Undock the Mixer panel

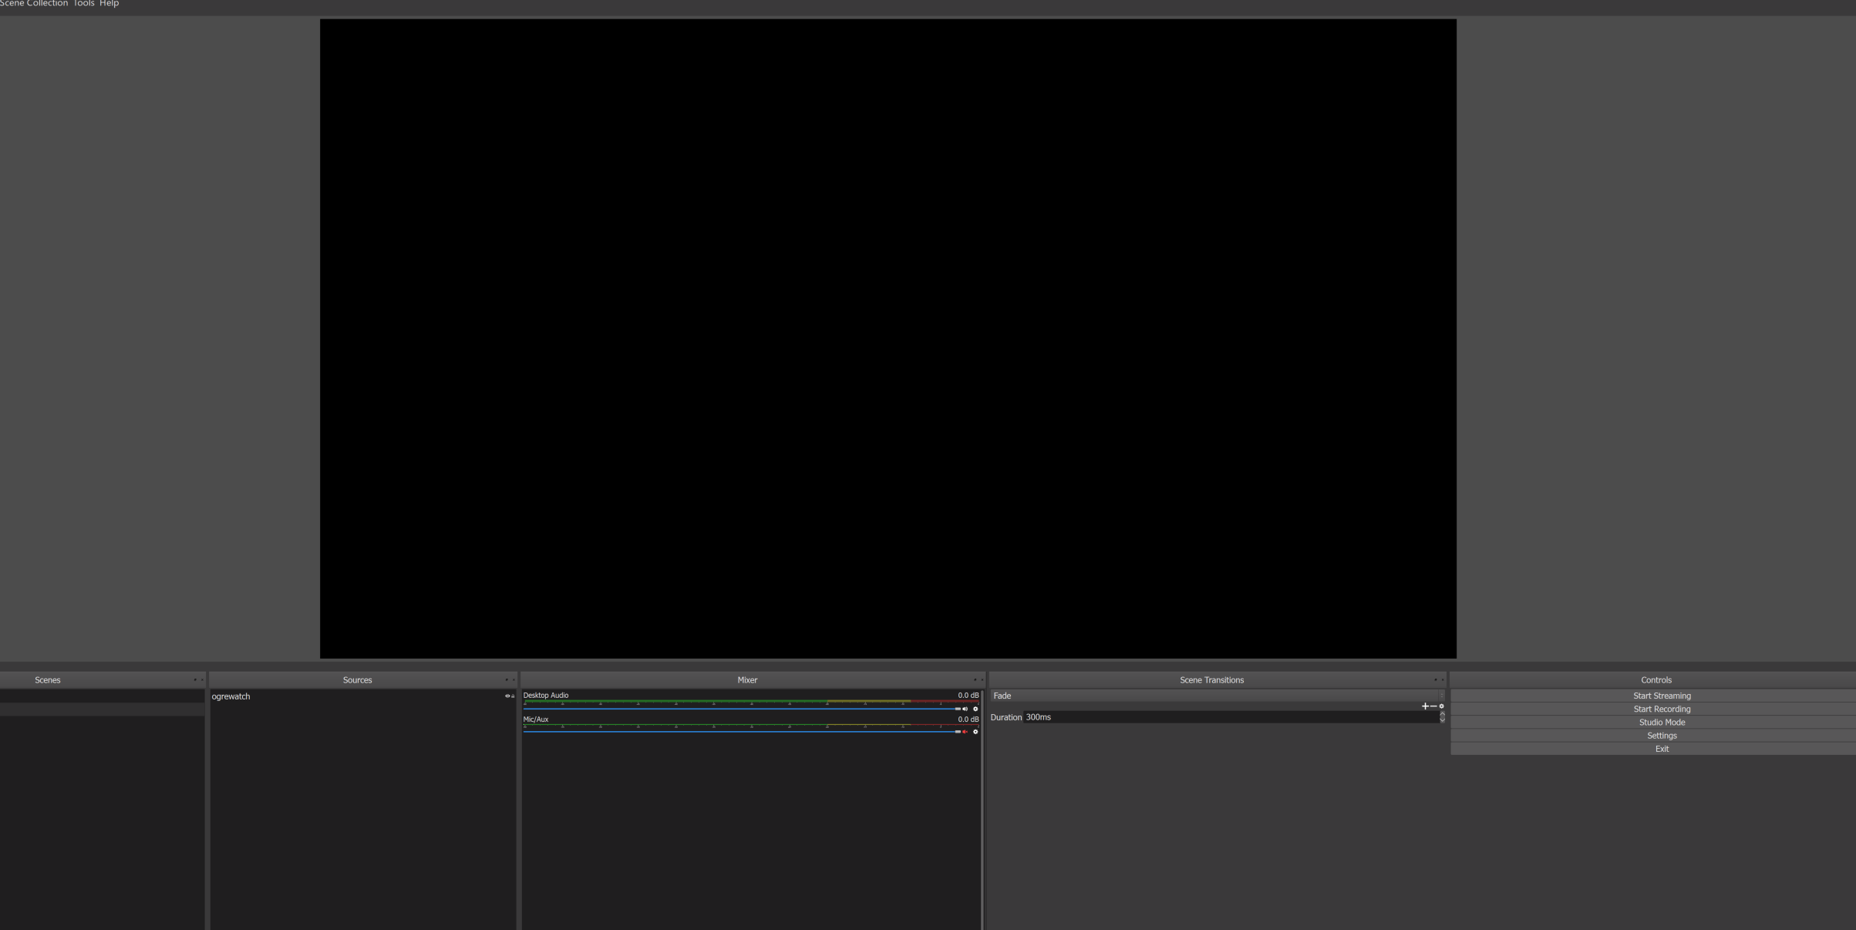click(975, 680)
